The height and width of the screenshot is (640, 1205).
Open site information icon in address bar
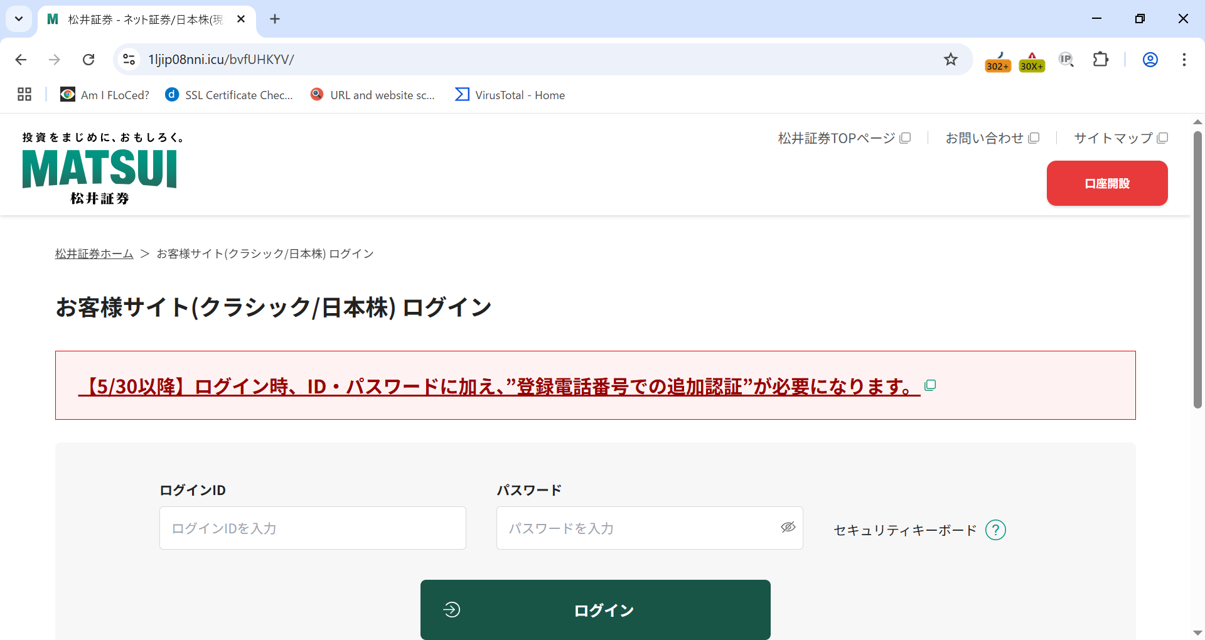(129, 60)
